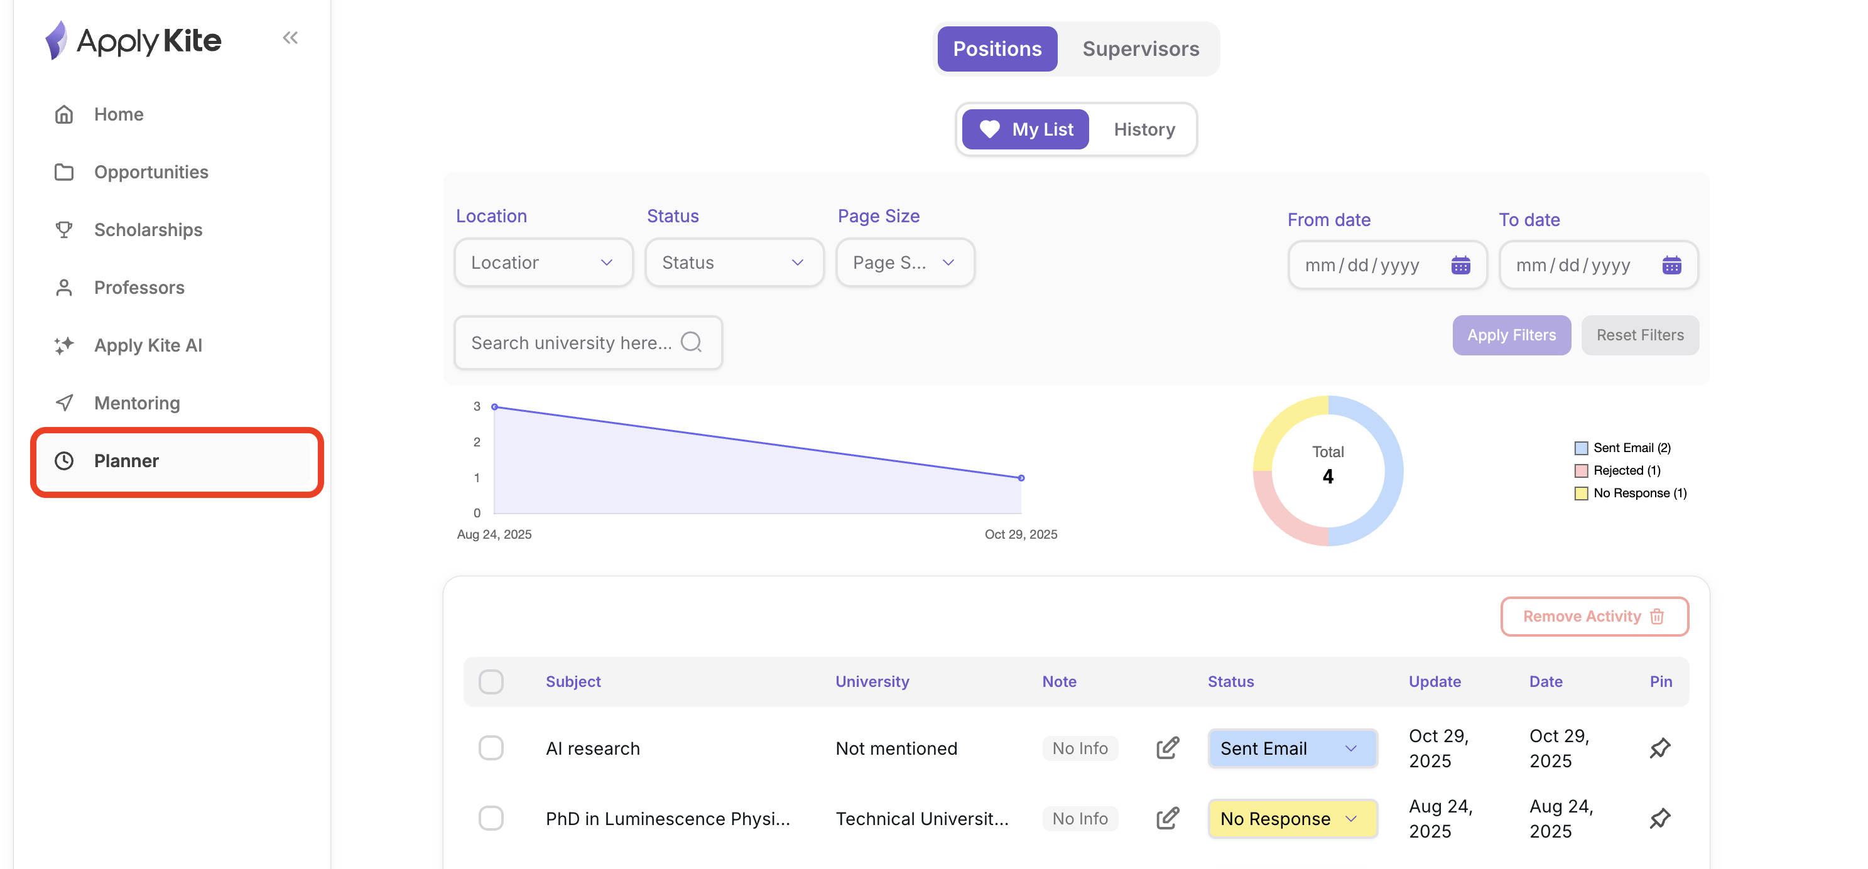Launch Apply Kite AI
Screen dimensions: 1868x869
pos(148,345)
